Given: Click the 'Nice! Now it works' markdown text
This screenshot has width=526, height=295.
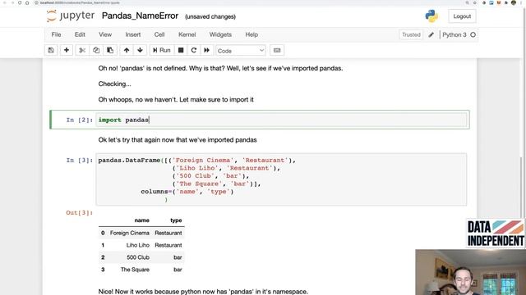Looking at the screenshot, I should 203,292.
